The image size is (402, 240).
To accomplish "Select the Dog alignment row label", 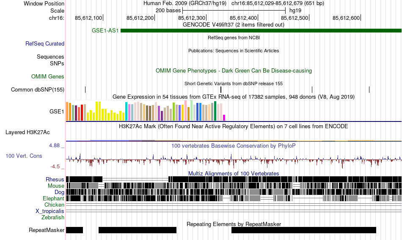I will (60, 192).
